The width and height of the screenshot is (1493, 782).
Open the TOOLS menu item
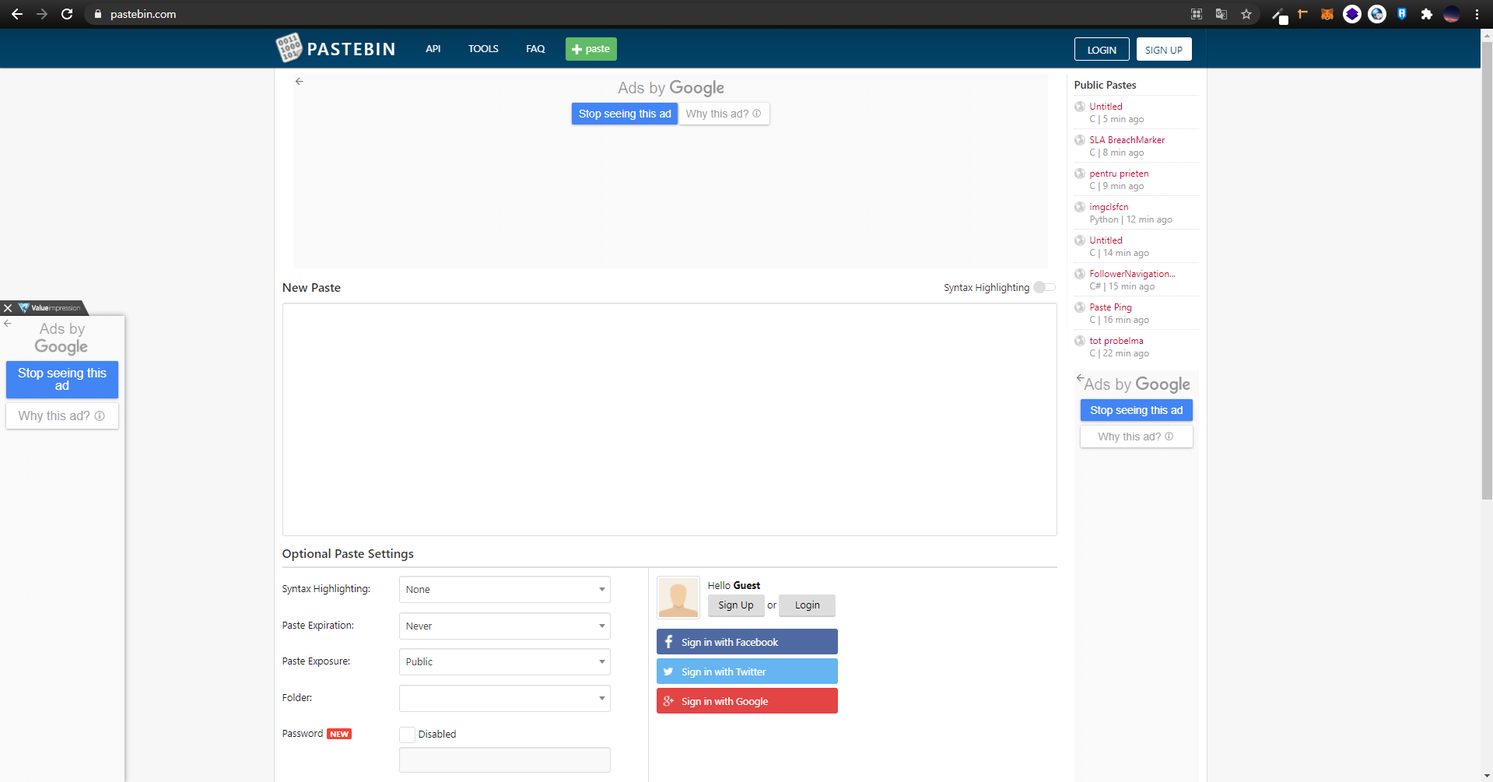tap(483, 48)
